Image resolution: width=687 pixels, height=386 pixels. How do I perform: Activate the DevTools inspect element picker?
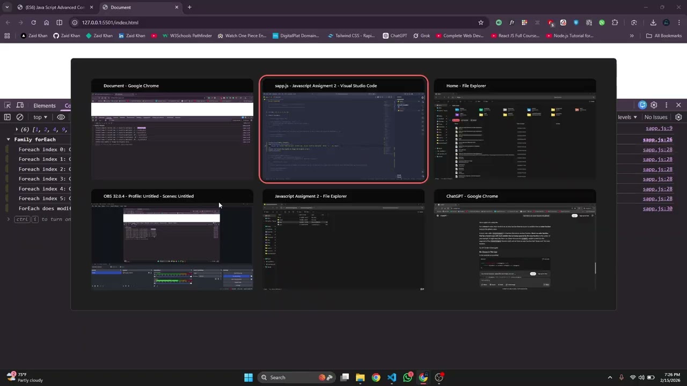click(x=8, y=106)
